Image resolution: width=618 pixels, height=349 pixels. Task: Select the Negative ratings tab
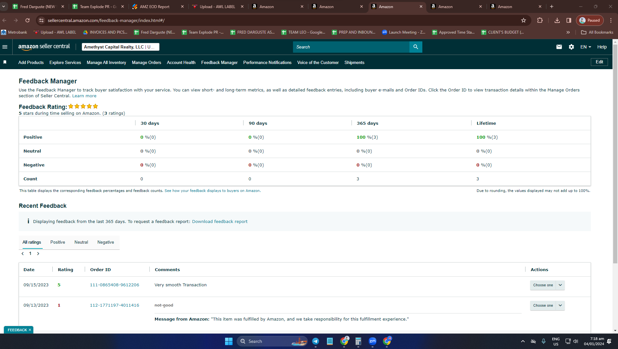[x=106, y=242]
